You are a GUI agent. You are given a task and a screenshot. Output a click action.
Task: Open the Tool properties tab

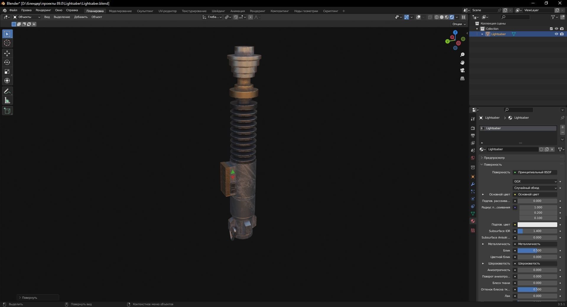click(x=473, y=119)
